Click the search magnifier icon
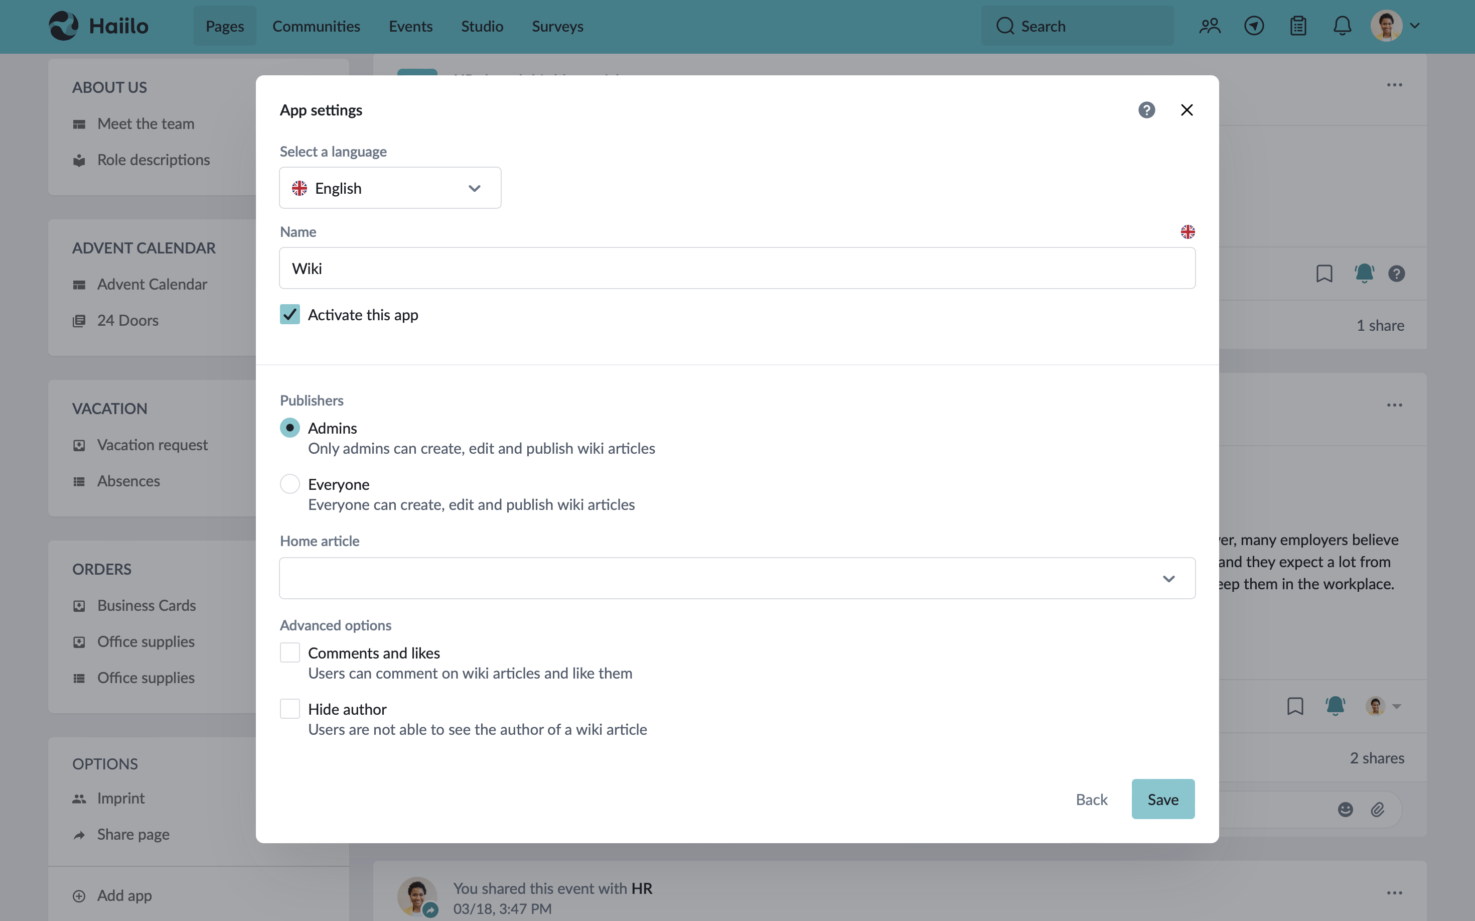 pos(1004,26)
